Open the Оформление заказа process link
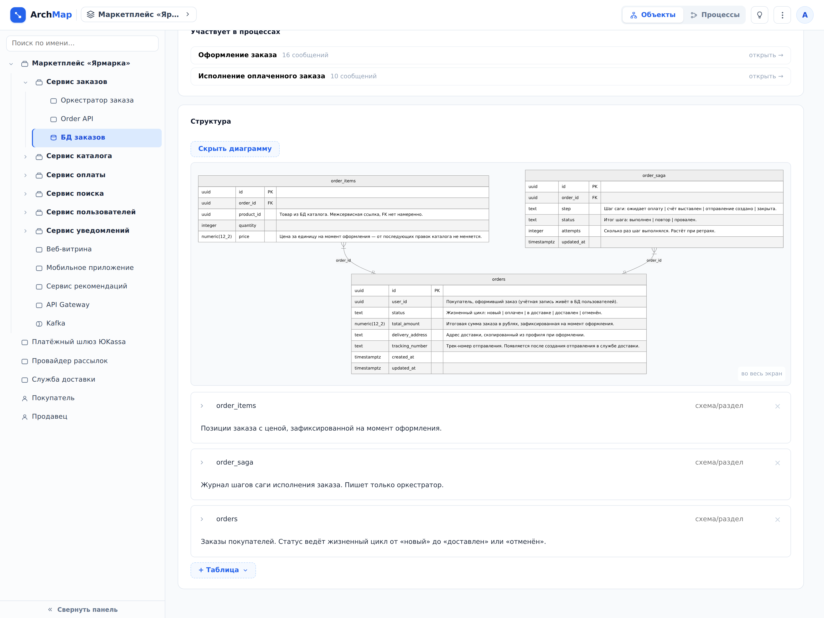This screenshot has height=618, width=824. [491, 55]
